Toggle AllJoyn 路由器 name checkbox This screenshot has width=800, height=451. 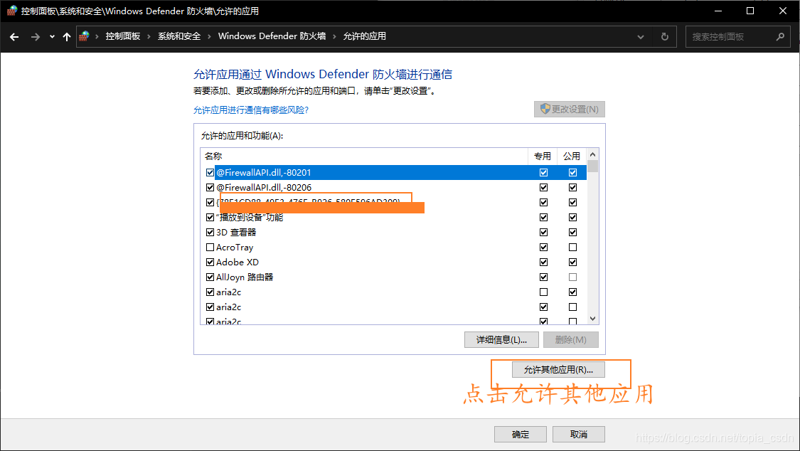[x=210, y=277]
